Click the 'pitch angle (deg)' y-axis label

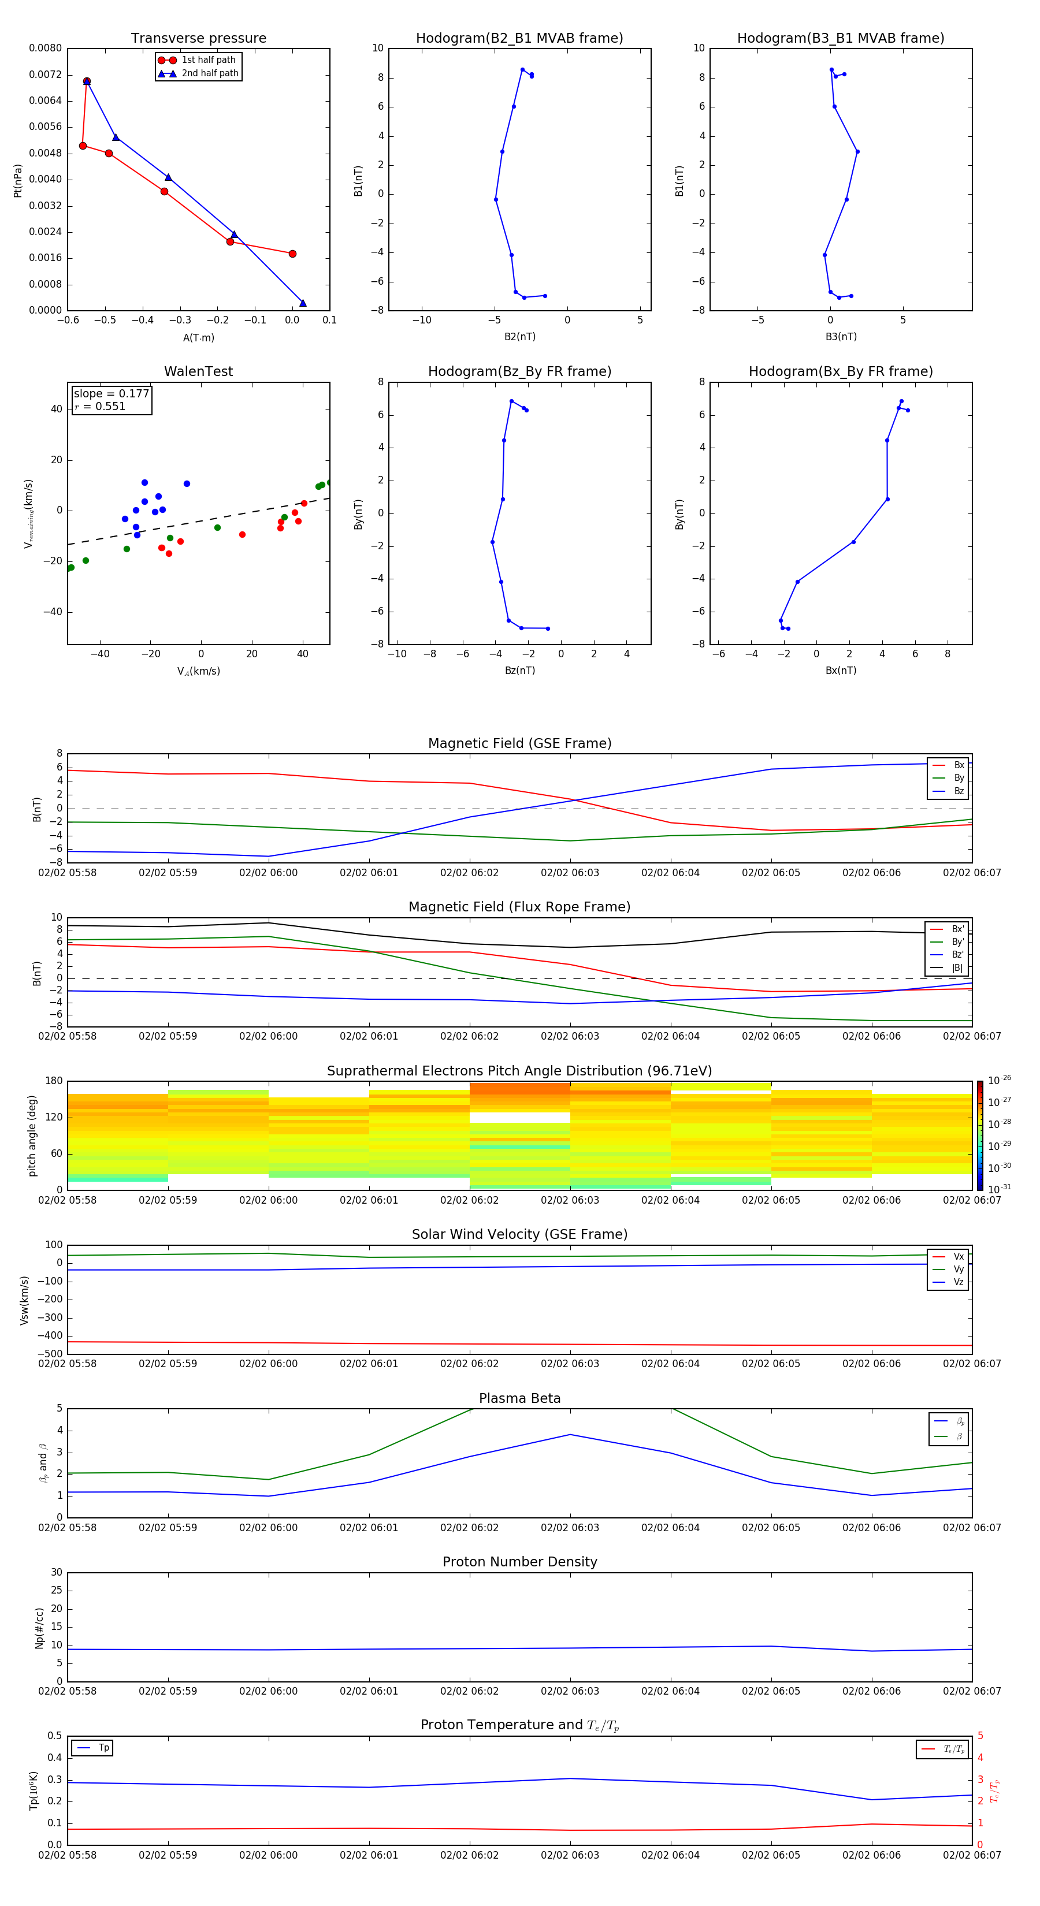pos(32,1136)
